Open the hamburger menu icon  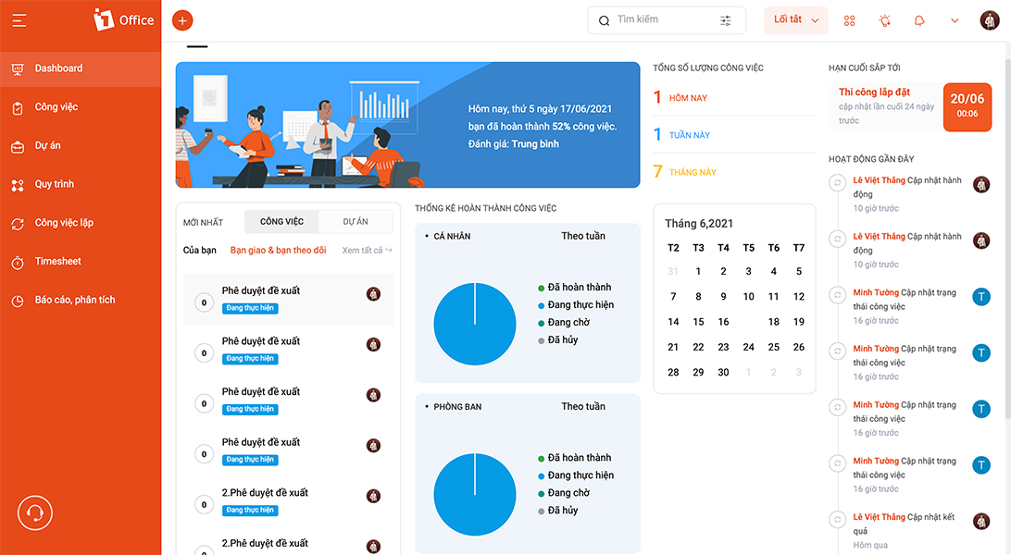[19, 20]
